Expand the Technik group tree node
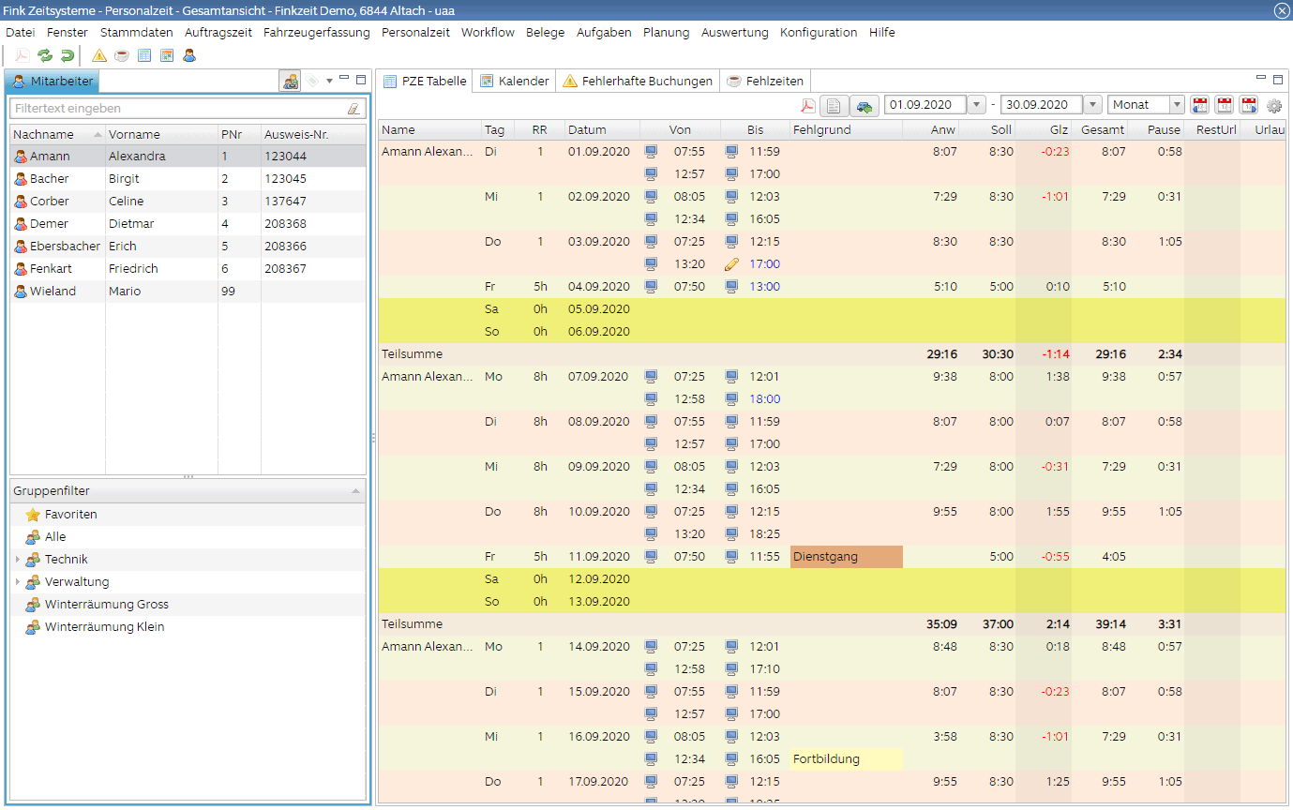 coord(18,560)
